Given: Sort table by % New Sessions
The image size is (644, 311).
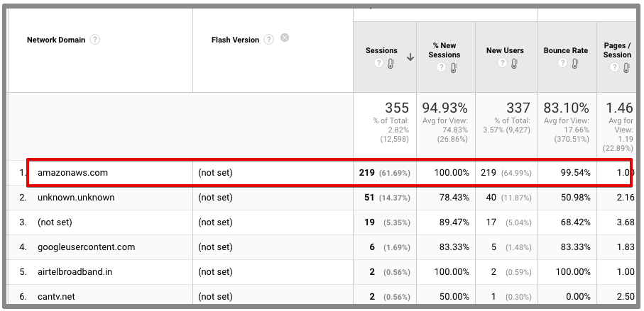Looking at the screenshot, I should point(444,50).
